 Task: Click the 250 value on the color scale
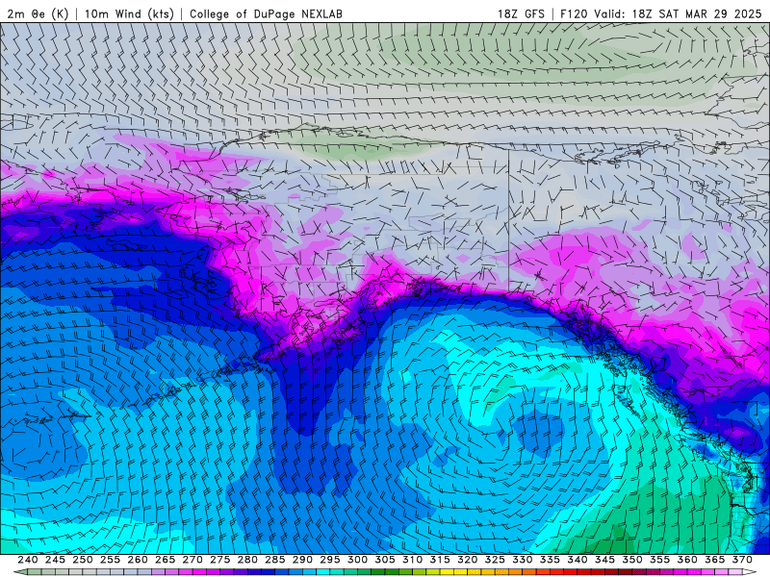coord(83,560)
